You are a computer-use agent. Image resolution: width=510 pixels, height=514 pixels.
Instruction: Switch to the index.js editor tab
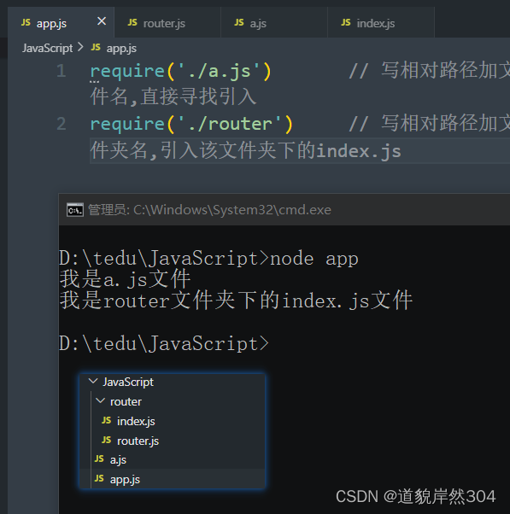pyautogui.click(x=381, y=22)
